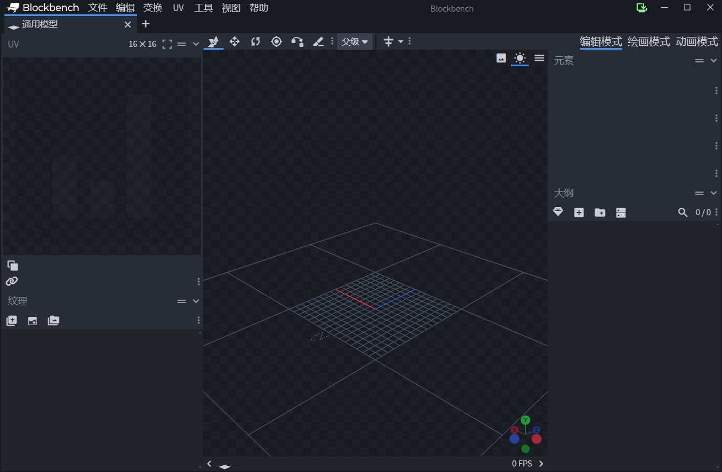This screenshot has height=472, width=722.
Task: Open the 纹理 toolbar three-dots menu
Action: point(199,320)
